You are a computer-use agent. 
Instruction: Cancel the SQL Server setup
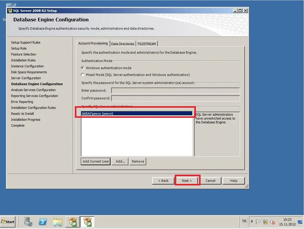coord(211,181)
